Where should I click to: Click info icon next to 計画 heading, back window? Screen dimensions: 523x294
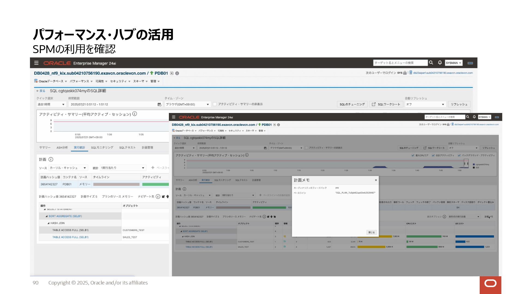(x=51, y=159)
